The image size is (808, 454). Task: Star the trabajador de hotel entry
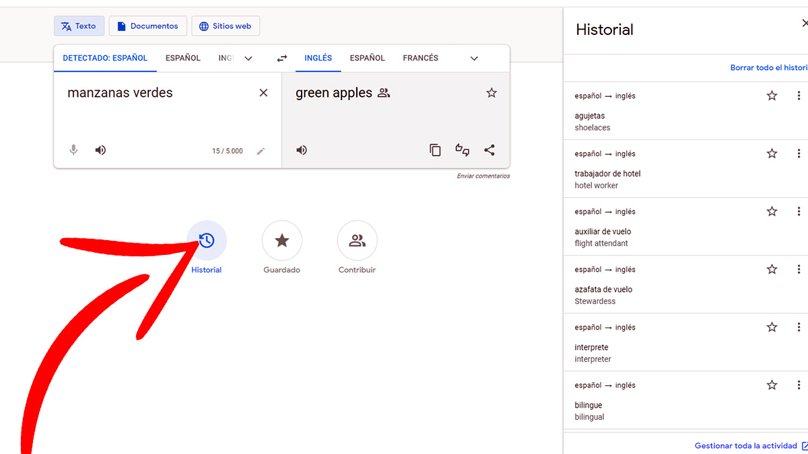click(772, 153)
